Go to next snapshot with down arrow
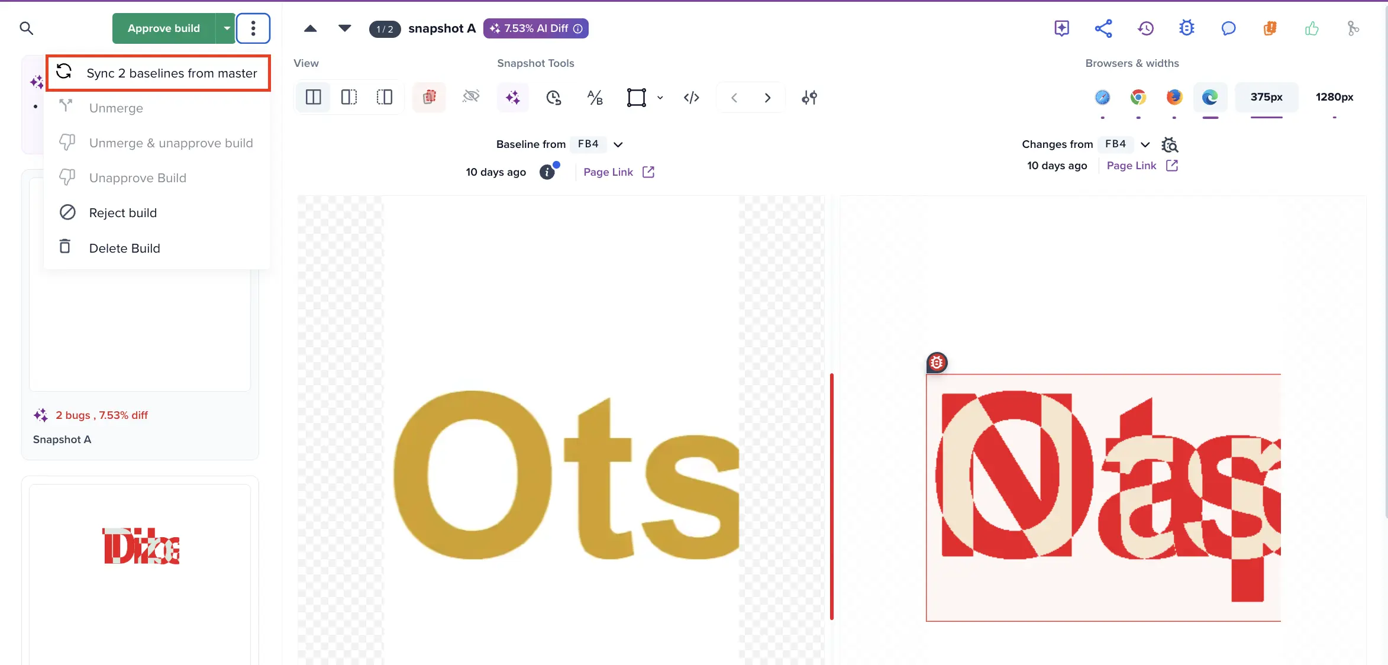Image resolution: width=1388 pixels, height=665 pixels. (344, 28)
